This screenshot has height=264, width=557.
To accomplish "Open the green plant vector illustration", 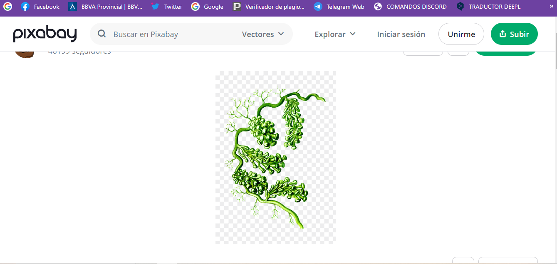I will coord(275,158).
